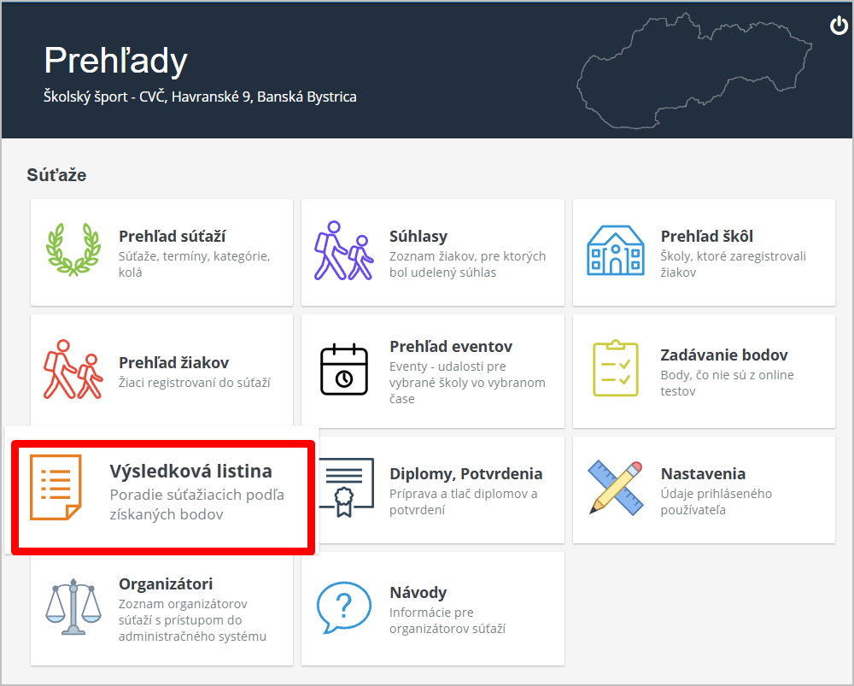Viewport: 854px width, 686px height.
Task: Click text 'Body, čo nie sú z online testov'
Action: point(727,383)
